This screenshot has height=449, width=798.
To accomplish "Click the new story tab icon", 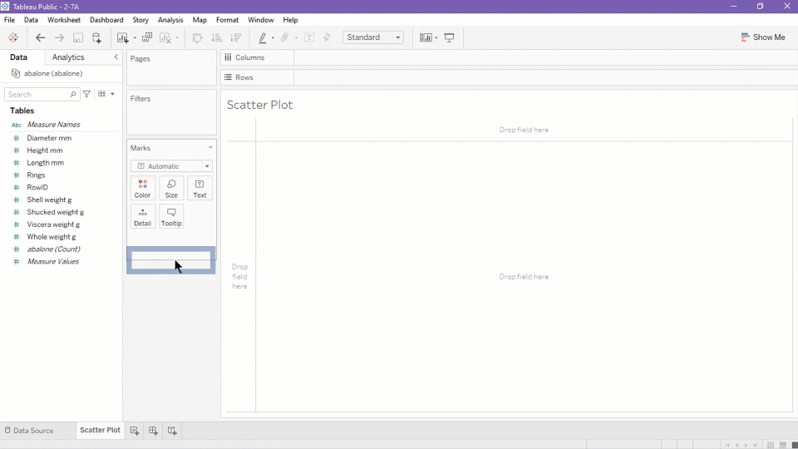I will [x=172, y=431].
